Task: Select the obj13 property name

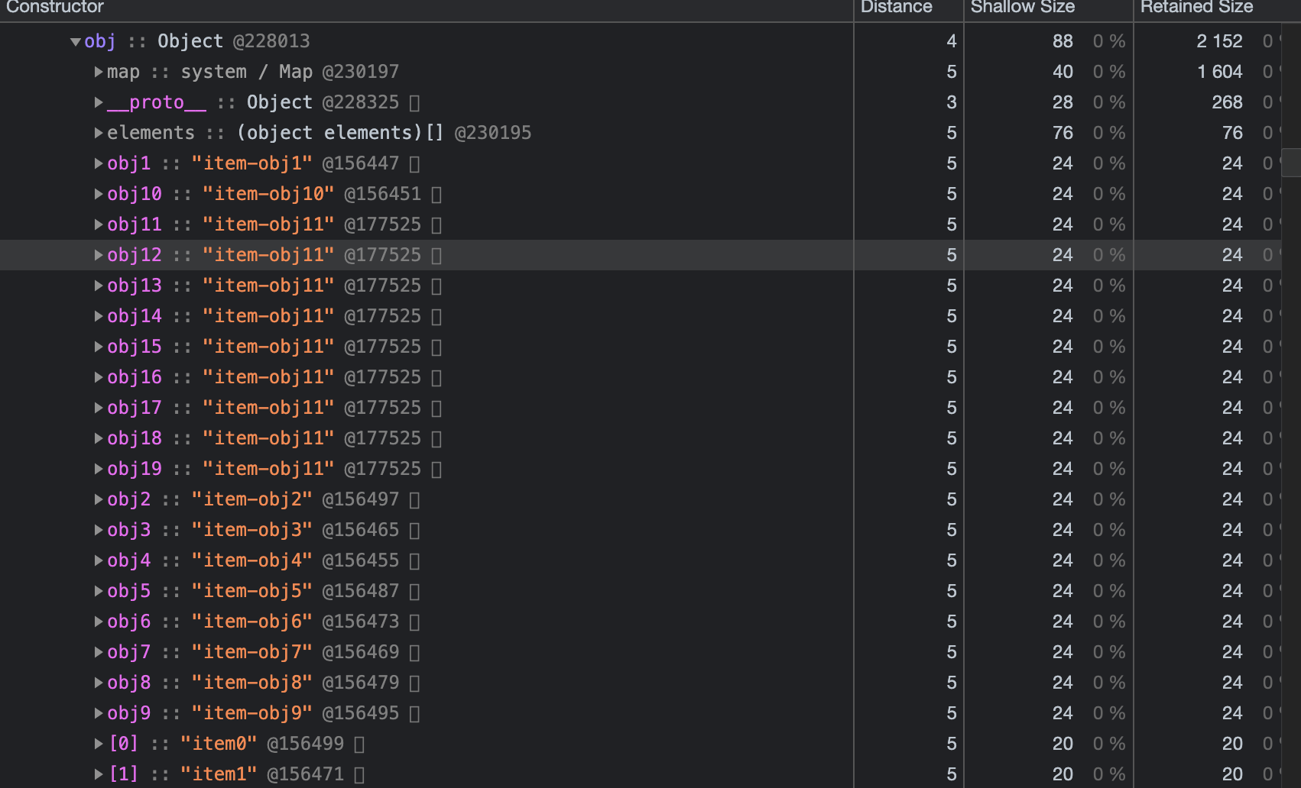Action: point(135,286)
